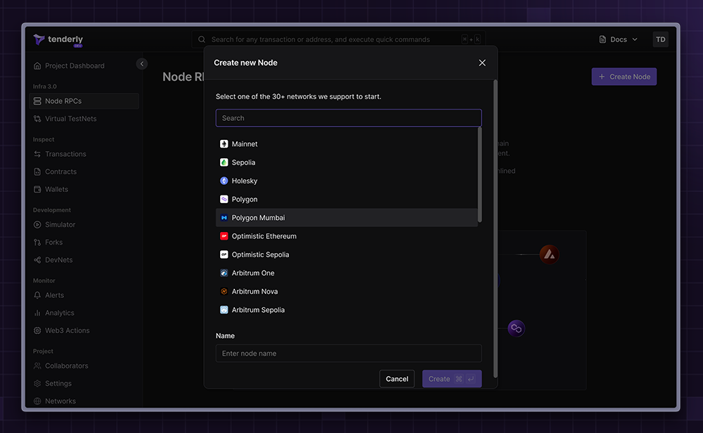Screen dimensions: 703x433
Task: Click the dialog's outer vertical scrollbar
Action: click(x=496, y=228)
